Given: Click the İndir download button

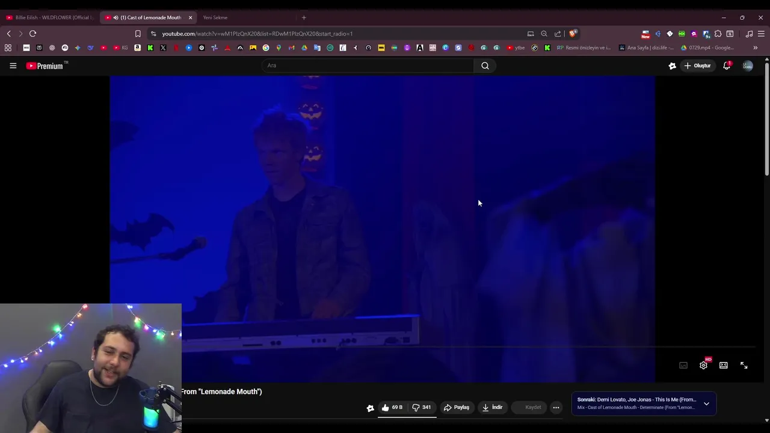Looking at the screenshot, I should point(492,407).
